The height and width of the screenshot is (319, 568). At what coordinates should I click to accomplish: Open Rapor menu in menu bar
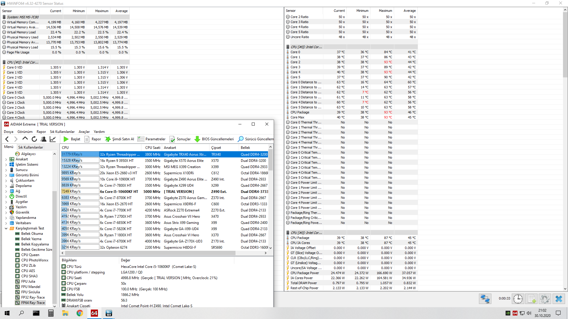tap(41, 132)
